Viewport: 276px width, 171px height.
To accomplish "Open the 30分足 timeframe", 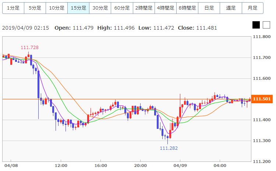I will (100, 8).
